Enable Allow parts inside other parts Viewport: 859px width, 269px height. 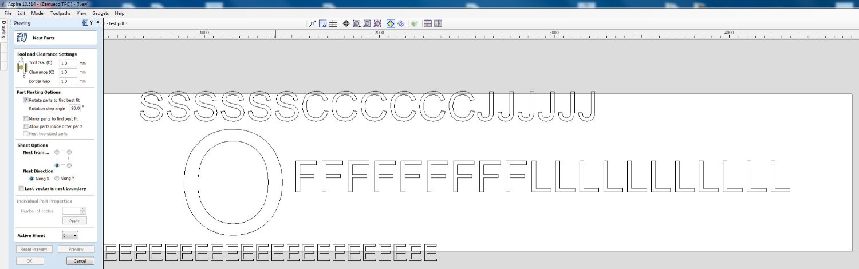26,126
